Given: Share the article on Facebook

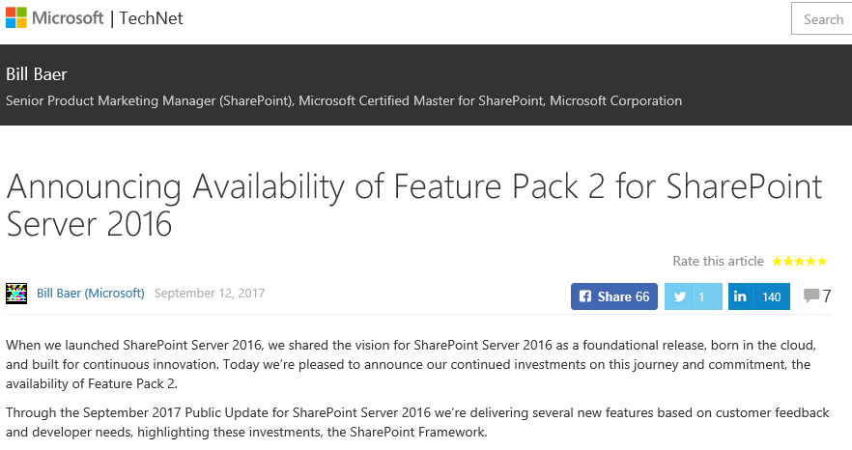Looking at the screenshot, I should coord(614,296).
